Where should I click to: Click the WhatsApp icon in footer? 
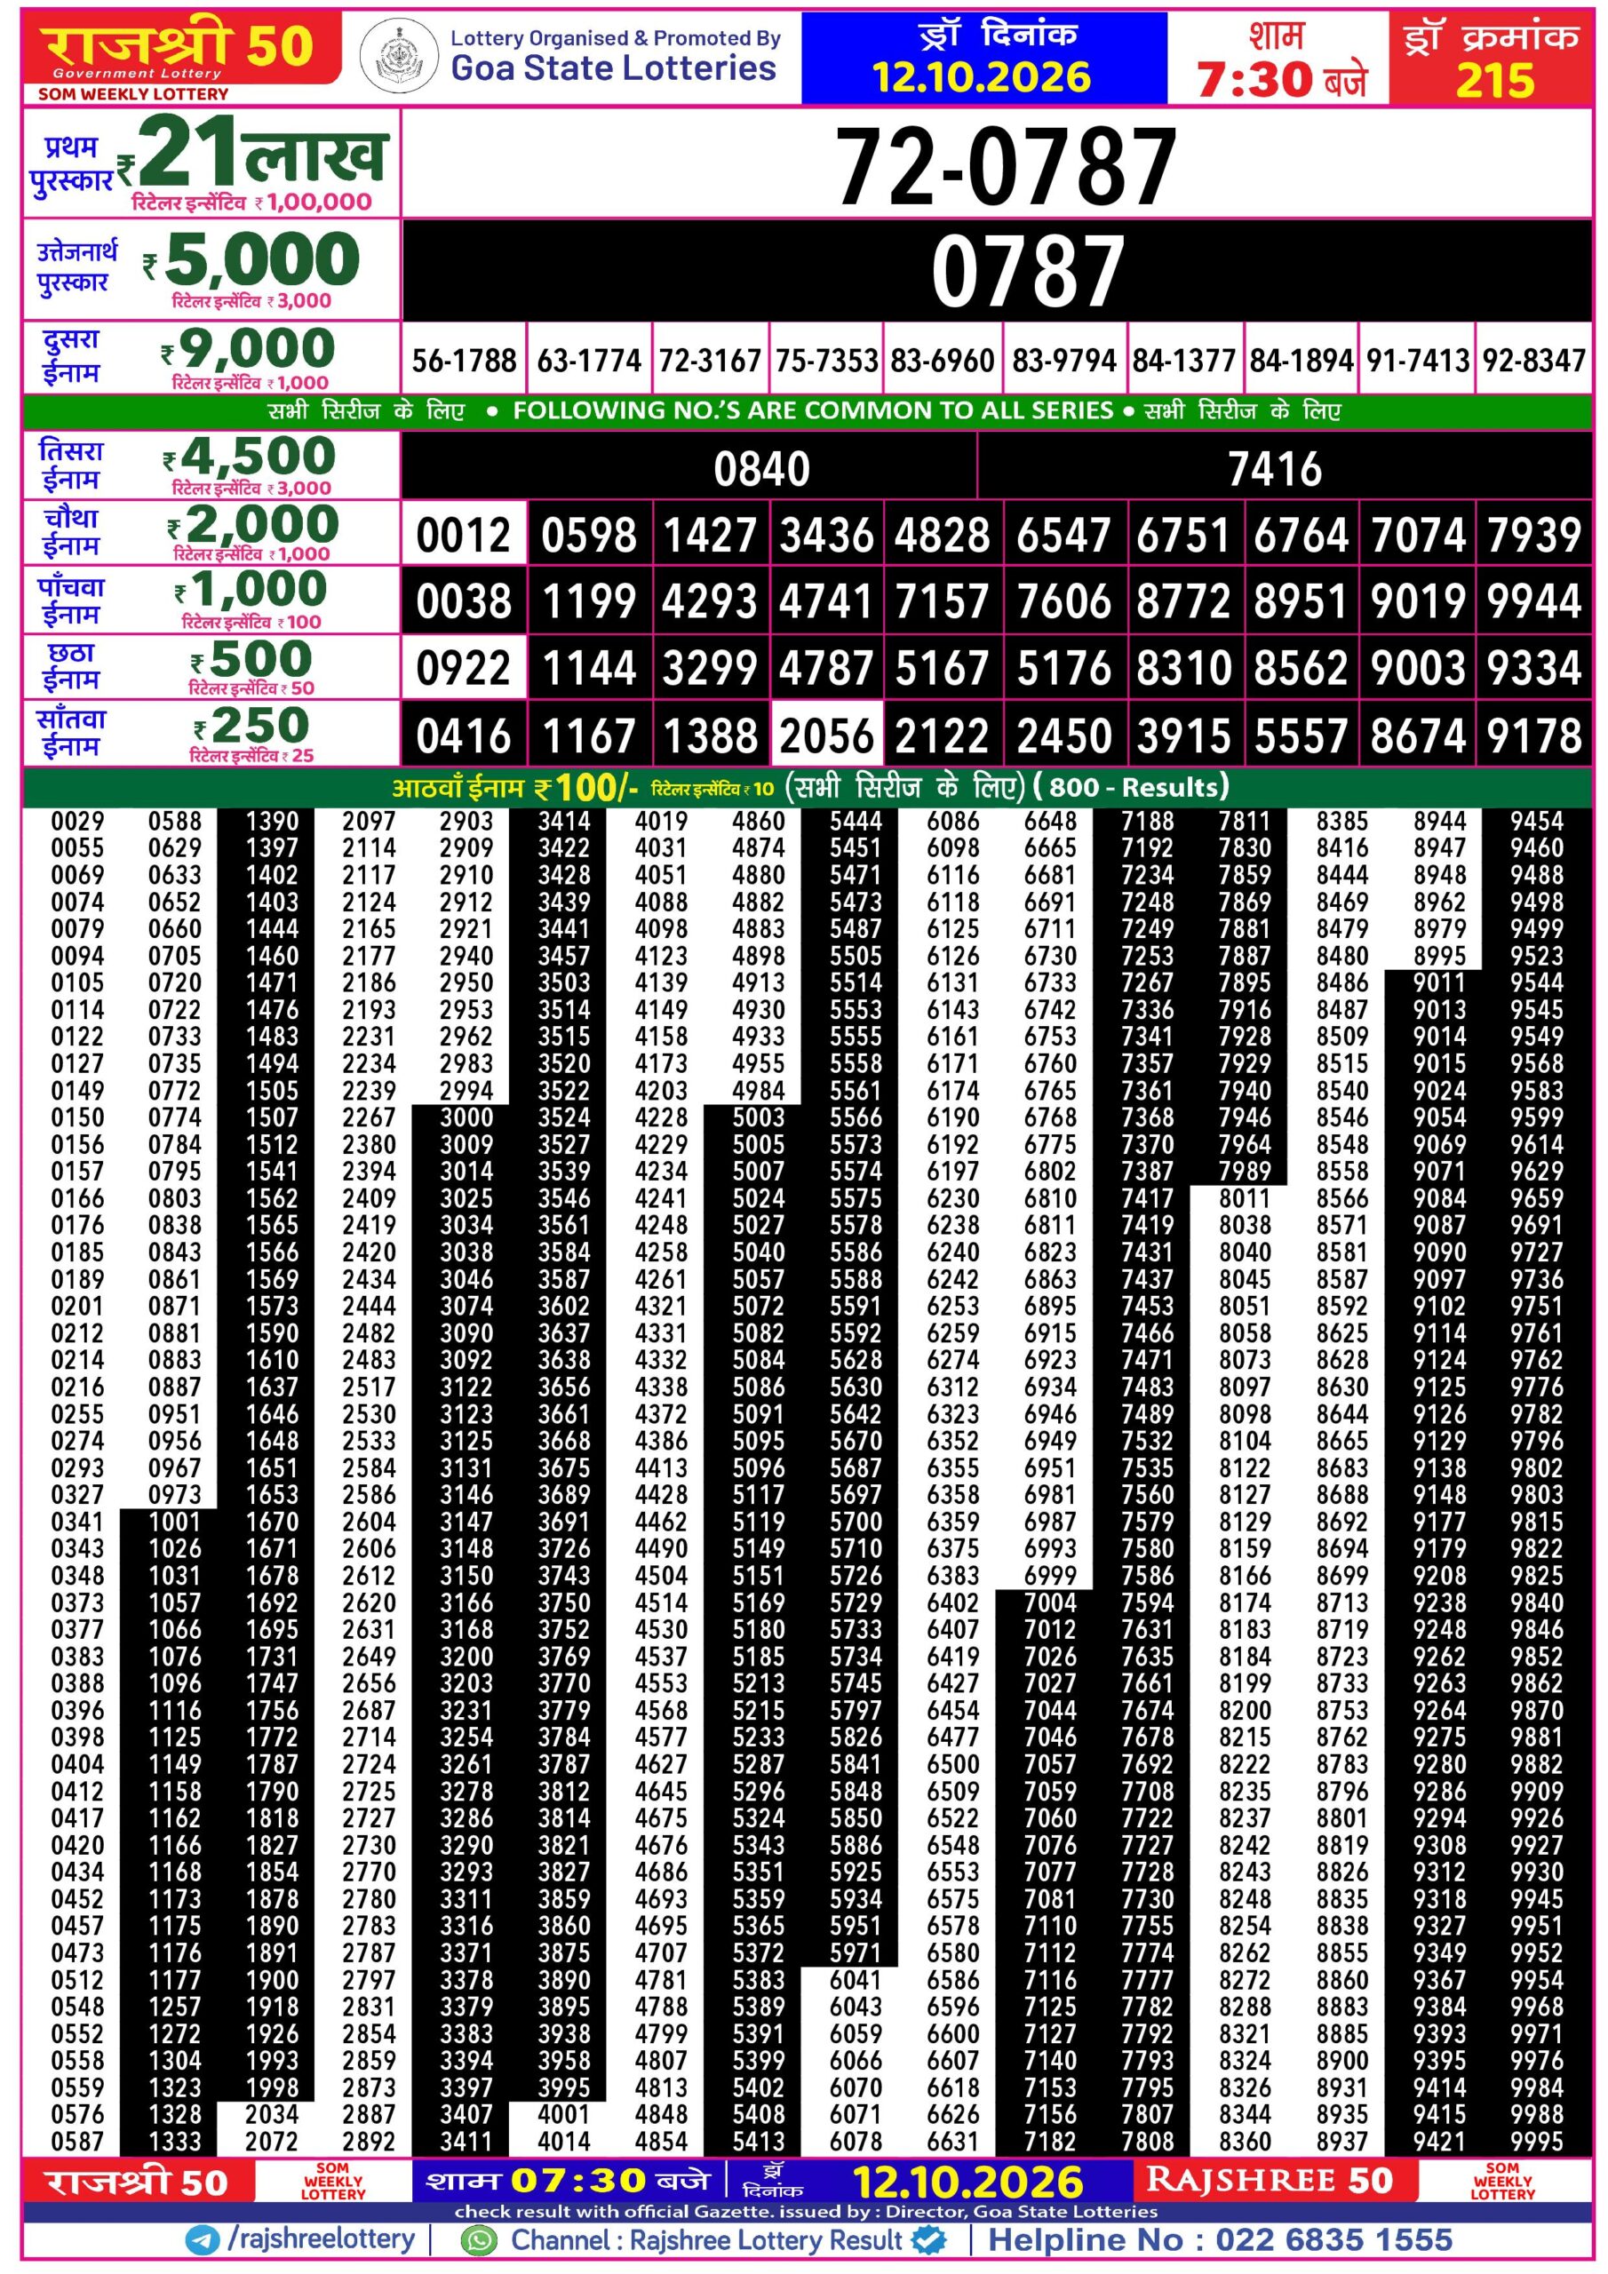coord(480,2240)
